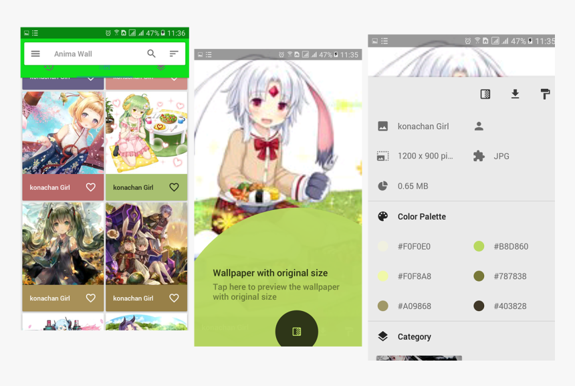Click the palette icon beside Color Palette
575x386 pixels.
[x=383, y=217]
